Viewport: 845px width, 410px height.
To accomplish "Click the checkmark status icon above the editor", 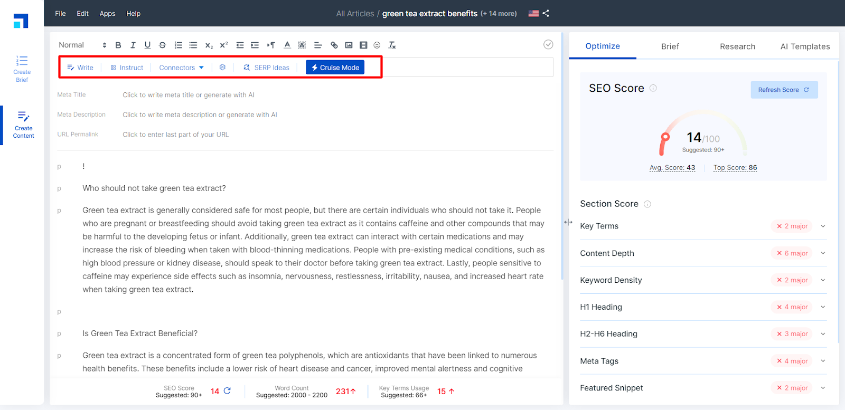I will [x=548, y=44].
